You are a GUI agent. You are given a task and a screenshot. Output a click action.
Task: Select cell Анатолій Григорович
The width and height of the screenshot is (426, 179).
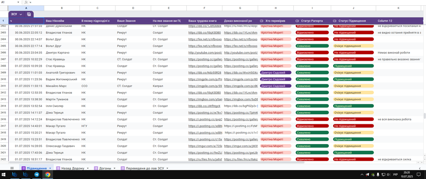point(62,73)
